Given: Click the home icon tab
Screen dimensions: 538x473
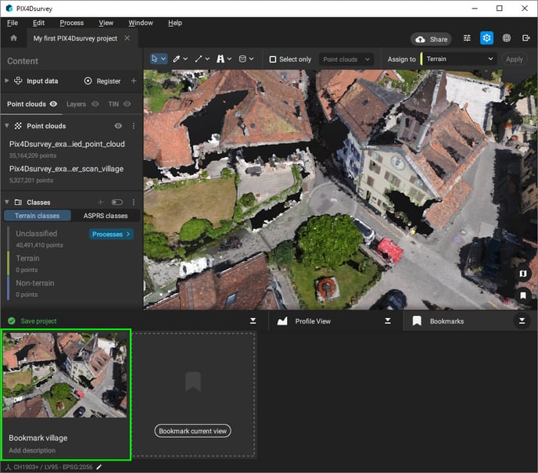Looking at the screenshot, I should (13, 38).
